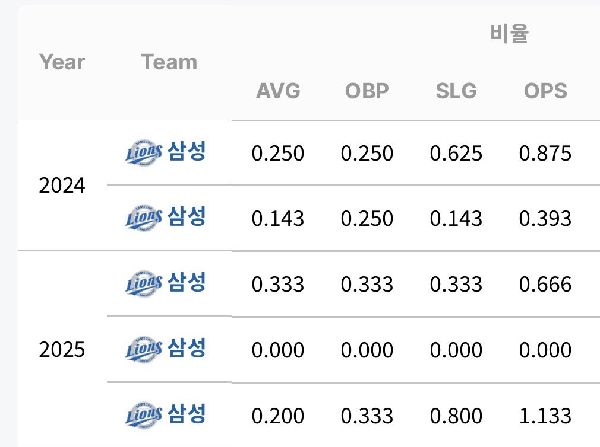Open the 삼성 team link in the 0.393 OPS row
This screenshot has width=600, height=447.
click(x=187, y=217)
